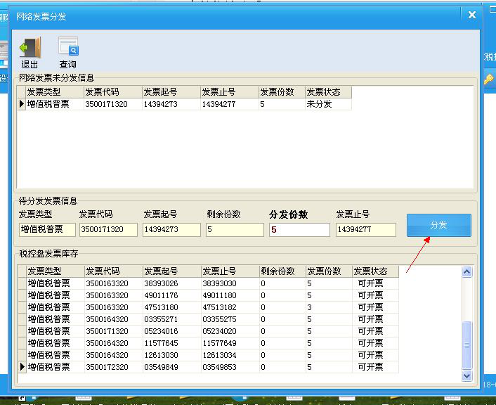Click the 发票止号 field showing 14394277

point(365,230)
